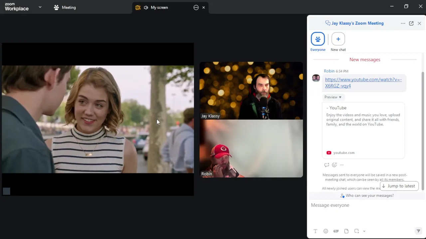Open the GIF picker
Image resolution: width=426 pixels, height=239 pixels.
336,231
